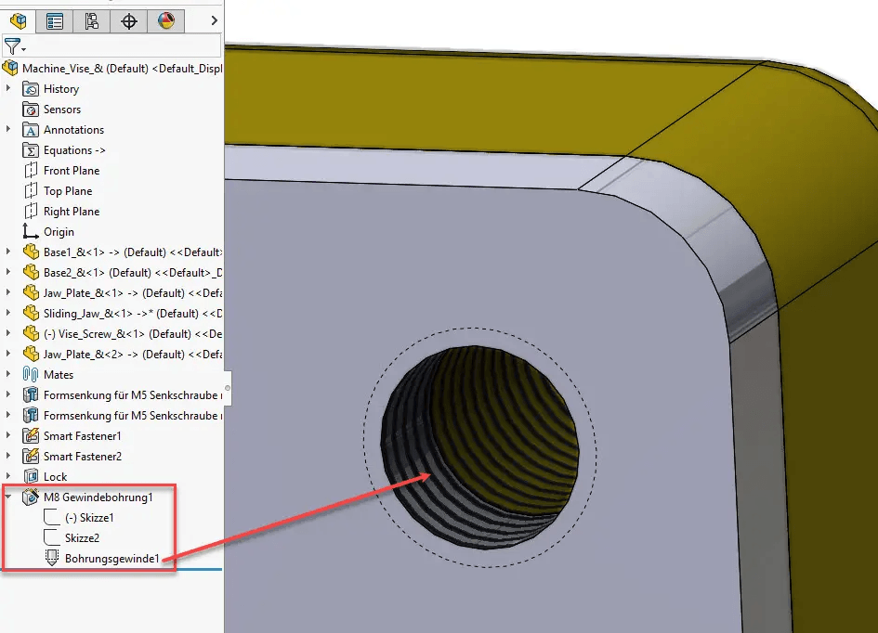The width and height of the screenshot is (878, 633).
Task: Switch to the ConfigurationManager icon
Action: click(x=90, y=20)
